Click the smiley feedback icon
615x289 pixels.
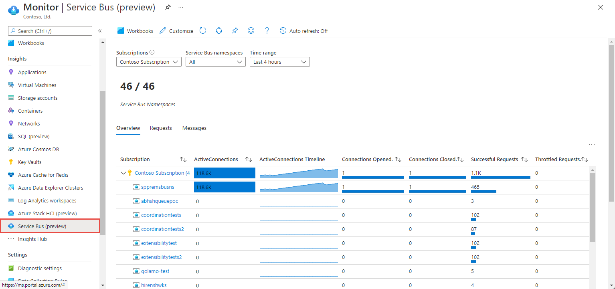[251, 31]
